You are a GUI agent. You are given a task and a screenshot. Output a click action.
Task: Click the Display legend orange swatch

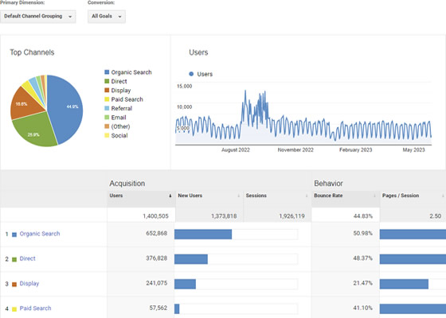point(107,91)
